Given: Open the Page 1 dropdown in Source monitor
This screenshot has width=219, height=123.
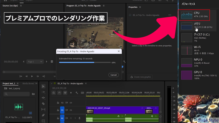Looking at the screenshot, I should click(x=36, y=62).
